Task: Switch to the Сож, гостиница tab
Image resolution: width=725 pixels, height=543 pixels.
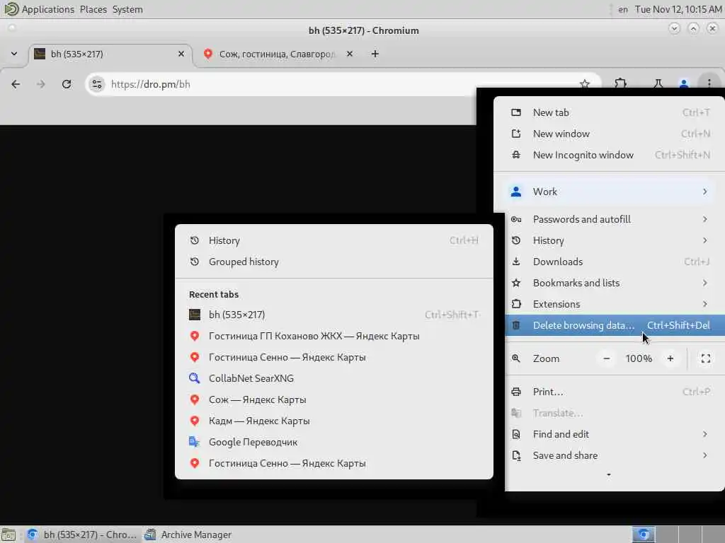Action: 275,54
